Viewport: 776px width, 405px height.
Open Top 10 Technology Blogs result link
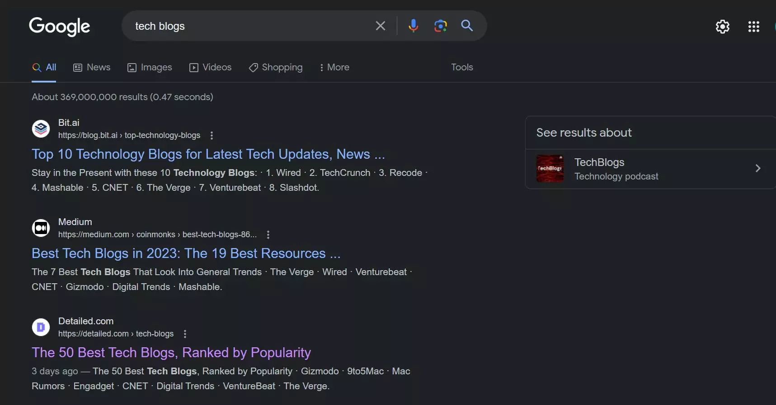(x=208, y=154)
